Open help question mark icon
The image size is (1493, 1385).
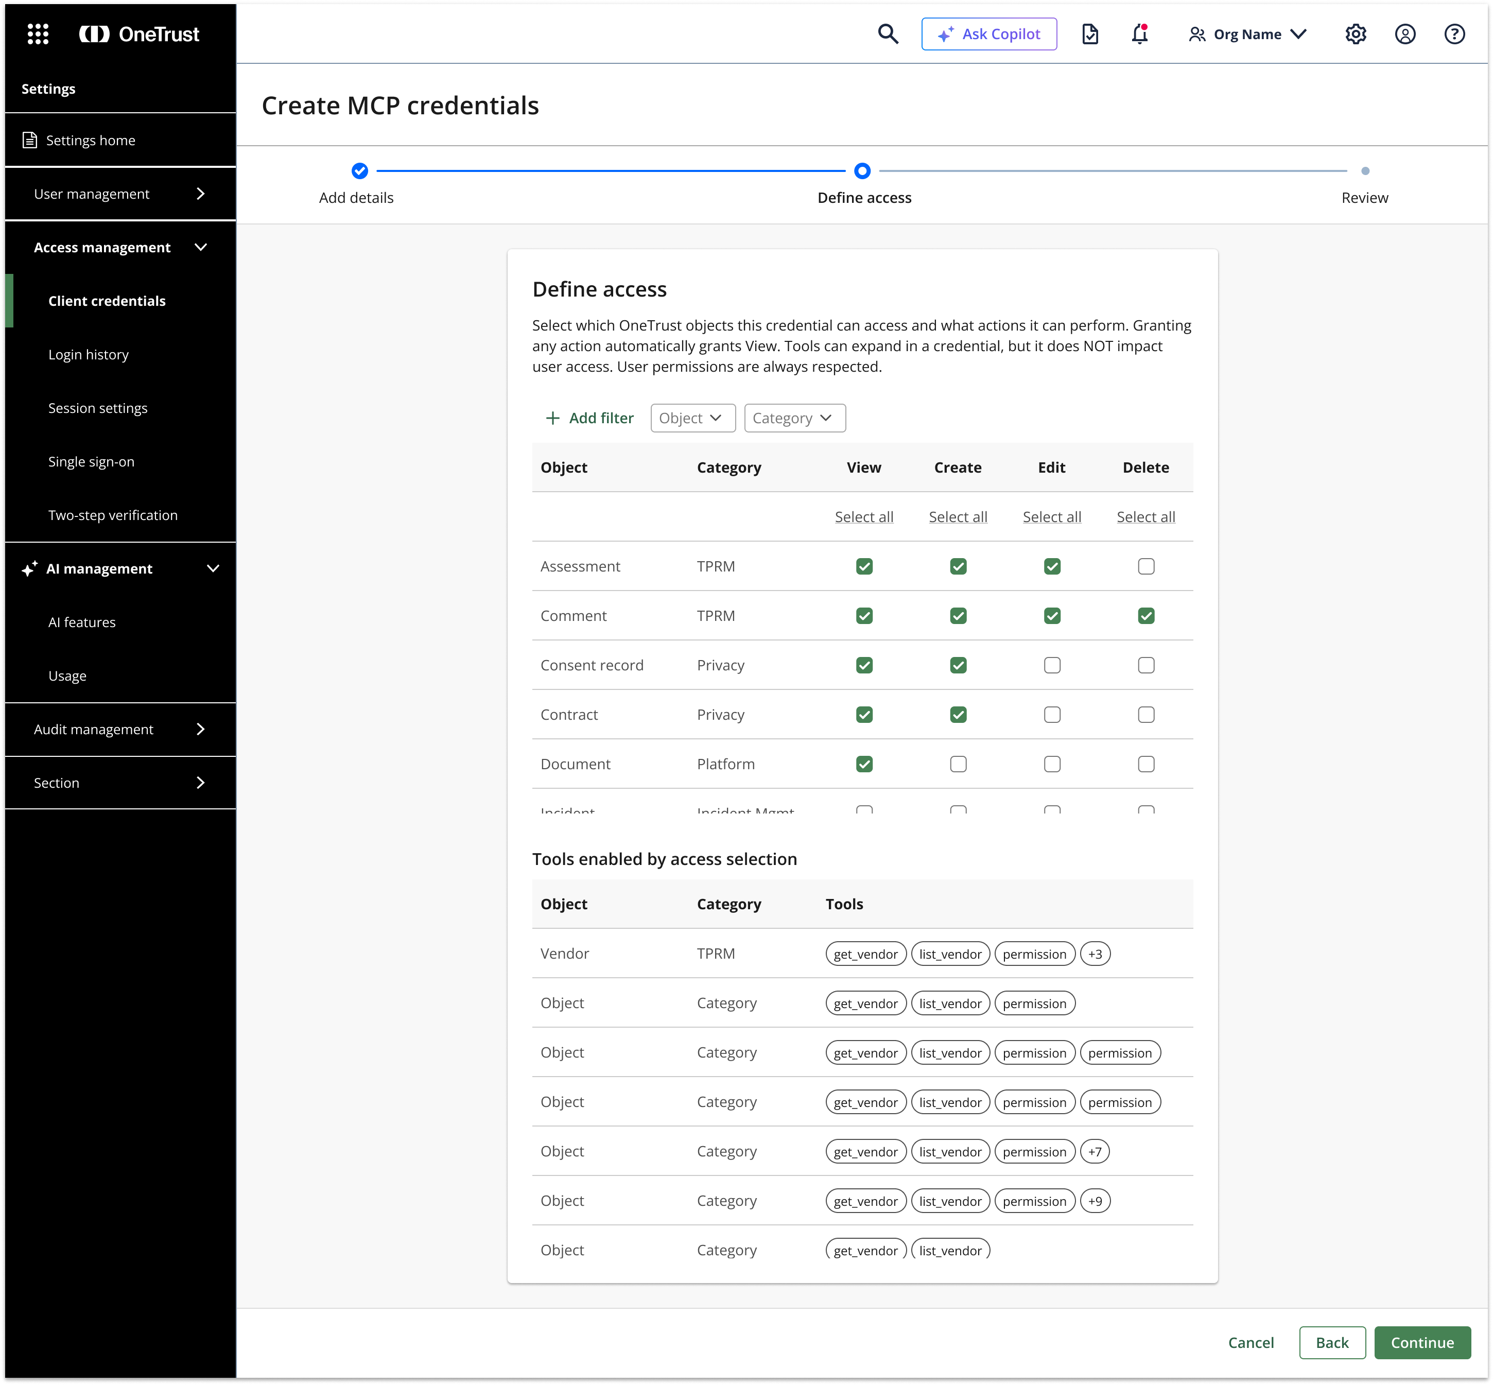pyautogui.click(x=1454, y=34)
